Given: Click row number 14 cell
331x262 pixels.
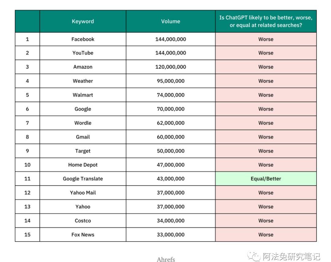Looking at the screenshot, I should point(27,221).
